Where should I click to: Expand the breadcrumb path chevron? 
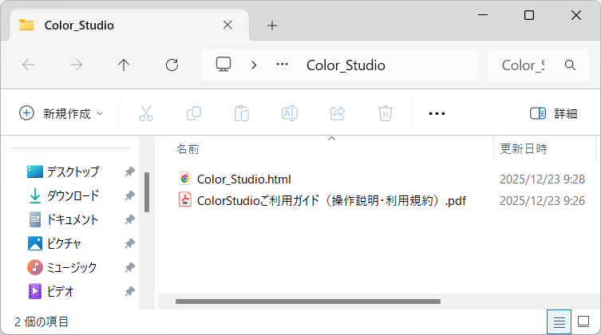pyautogui.click(x=254, y=65)
